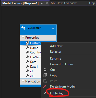Click the scissors Cut icon
The width and height of the screenshot is (96, 98).
pos(45,69)
